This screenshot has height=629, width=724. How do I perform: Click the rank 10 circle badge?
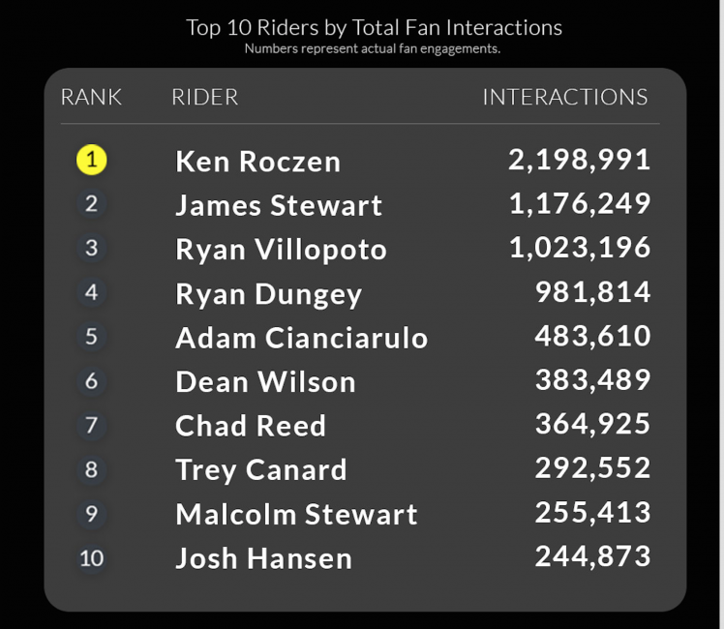click(x=92, y=558)
